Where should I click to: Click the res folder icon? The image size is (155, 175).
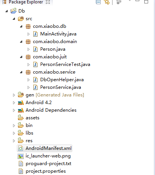[21, 140]
